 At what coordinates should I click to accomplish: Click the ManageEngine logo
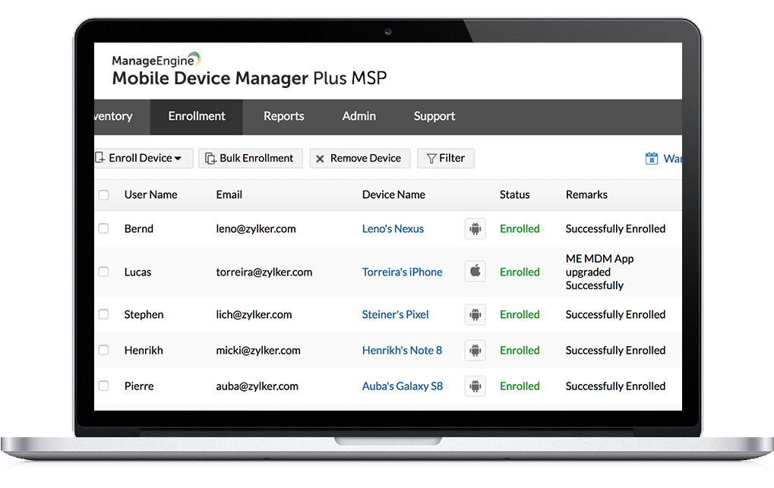tap(156, 60)
